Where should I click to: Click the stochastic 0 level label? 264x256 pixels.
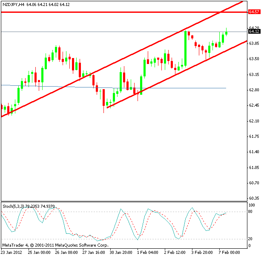click(x=250, y=246)
